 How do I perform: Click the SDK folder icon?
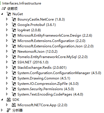point(9,99)
